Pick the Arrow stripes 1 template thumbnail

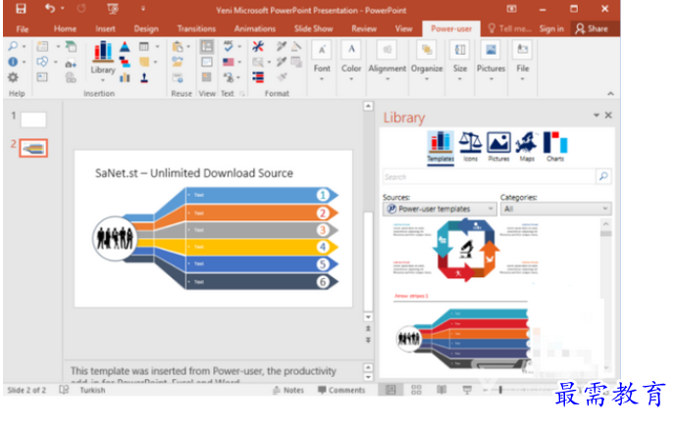coord(462,332)
